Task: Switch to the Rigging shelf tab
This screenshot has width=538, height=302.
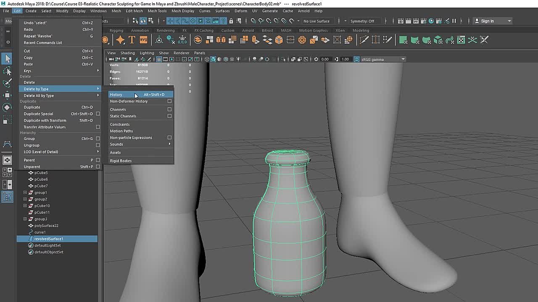Action: click(x=116, y=30)
